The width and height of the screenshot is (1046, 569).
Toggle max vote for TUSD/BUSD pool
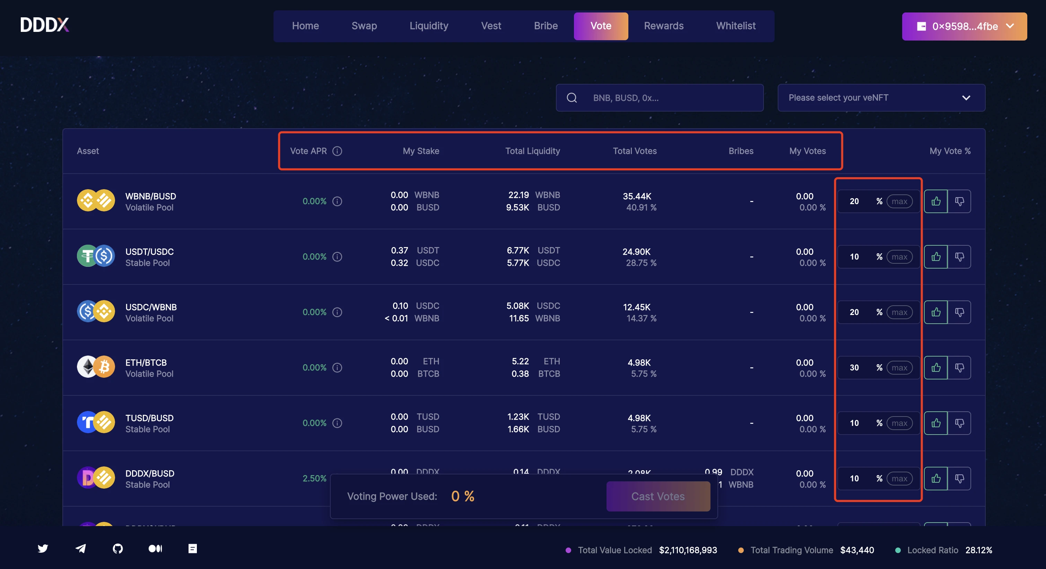point(899,422)
